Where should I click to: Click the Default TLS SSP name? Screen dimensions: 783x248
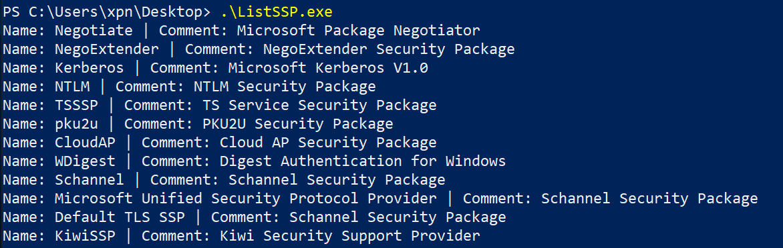tap(120, 217)
